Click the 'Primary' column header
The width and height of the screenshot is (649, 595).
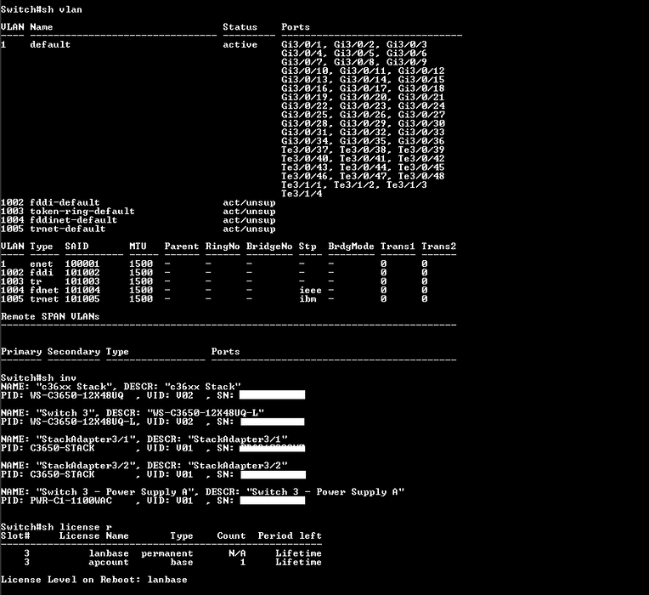point(21,352)
